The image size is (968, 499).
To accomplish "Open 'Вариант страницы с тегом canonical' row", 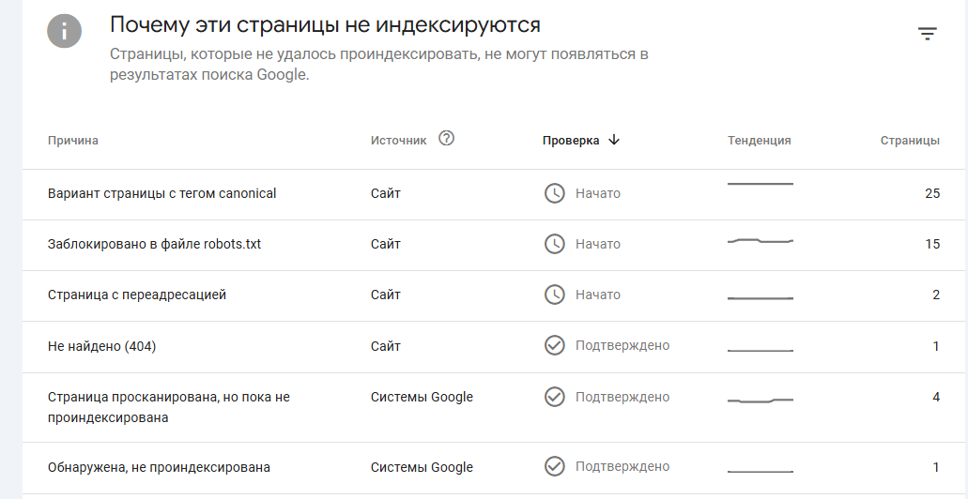I will [161, 194].
